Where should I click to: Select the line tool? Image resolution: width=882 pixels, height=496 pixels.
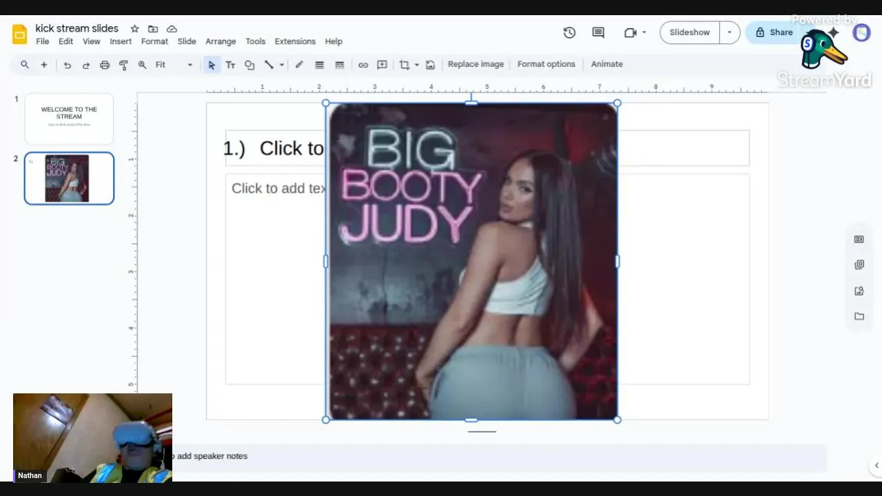[269, 65]
